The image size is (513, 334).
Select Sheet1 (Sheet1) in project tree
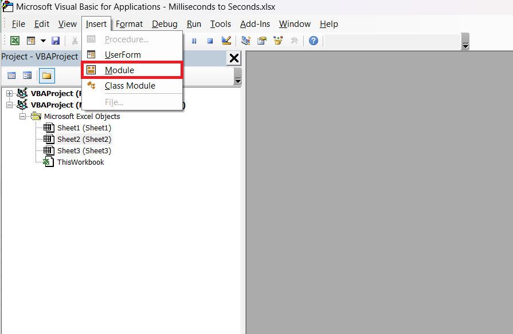(x=84, y=128)
